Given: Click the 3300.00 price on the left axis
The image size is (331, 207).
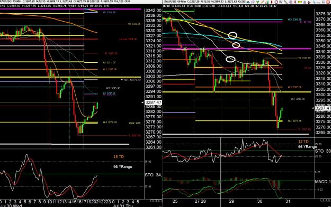Looking at the screenshot, I should click(153, 81).
